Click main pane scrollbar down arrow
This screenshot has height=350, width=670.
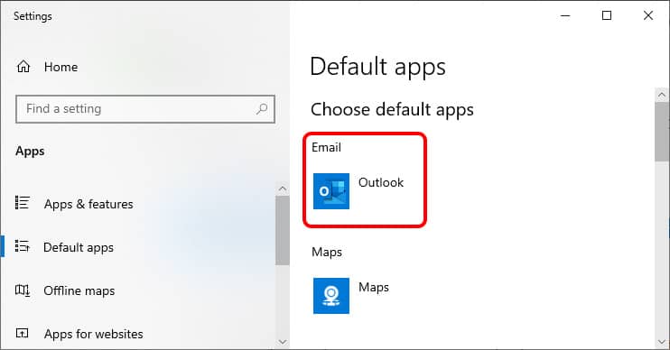662,342
